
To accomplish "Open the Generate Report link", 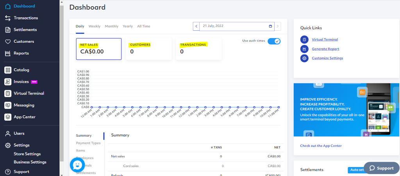I will pyautogui.click(x=325, y=49).
